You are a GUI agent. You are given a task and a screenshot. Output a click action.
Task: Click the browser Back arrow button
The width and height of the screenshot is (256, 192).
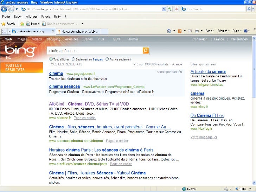click(4, 9)
